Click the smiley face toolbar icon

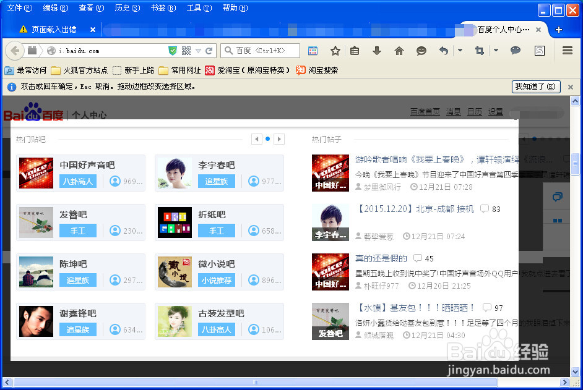coord(421,51)
